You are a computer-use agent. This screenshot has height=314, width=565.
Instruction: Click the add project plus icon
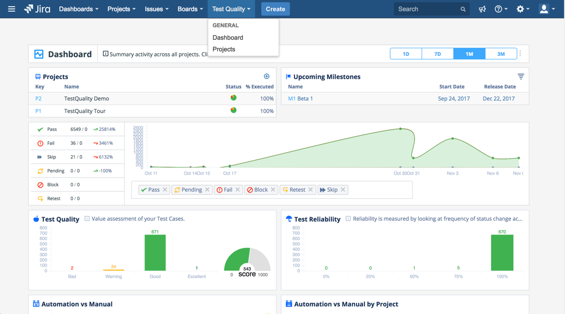tap(267, 76)
